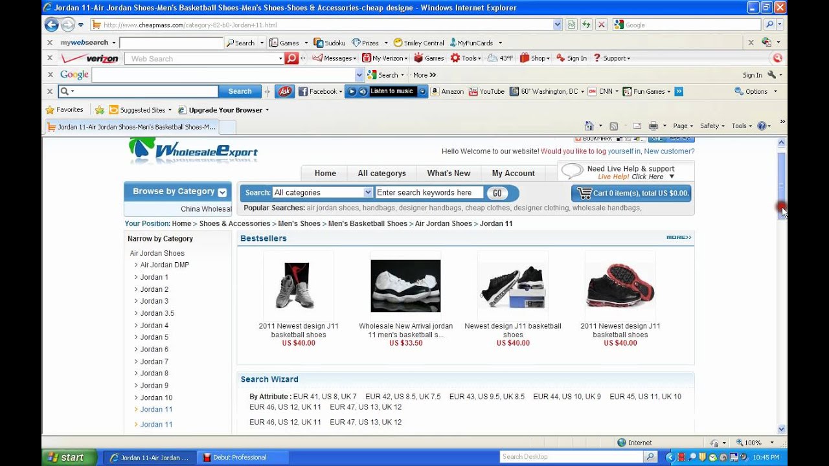Click the Favorites star button
The width and height of the screenshot is (829, 466).
[64, 110]
